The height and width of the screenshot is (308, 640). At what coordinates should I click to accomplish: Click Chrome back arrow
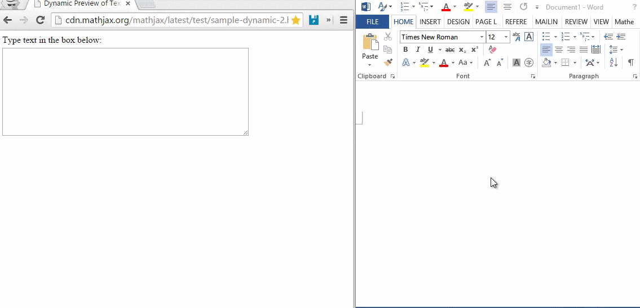(8, 20)
